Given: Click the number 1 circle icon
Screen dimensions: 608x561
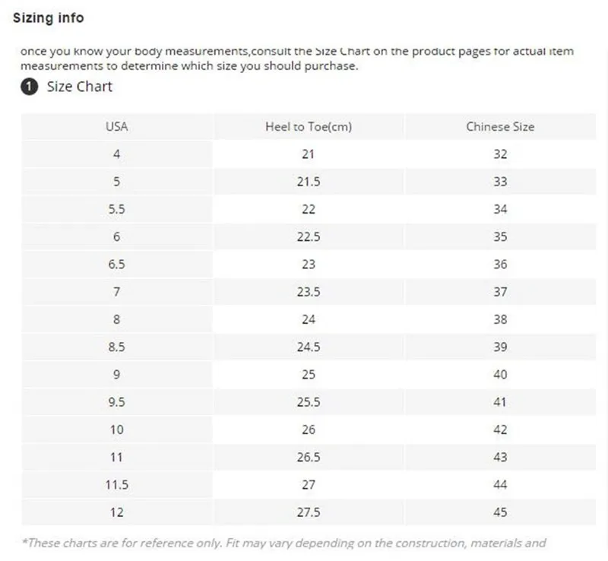Looking at the screenshot, I should (x=30, y=87).
